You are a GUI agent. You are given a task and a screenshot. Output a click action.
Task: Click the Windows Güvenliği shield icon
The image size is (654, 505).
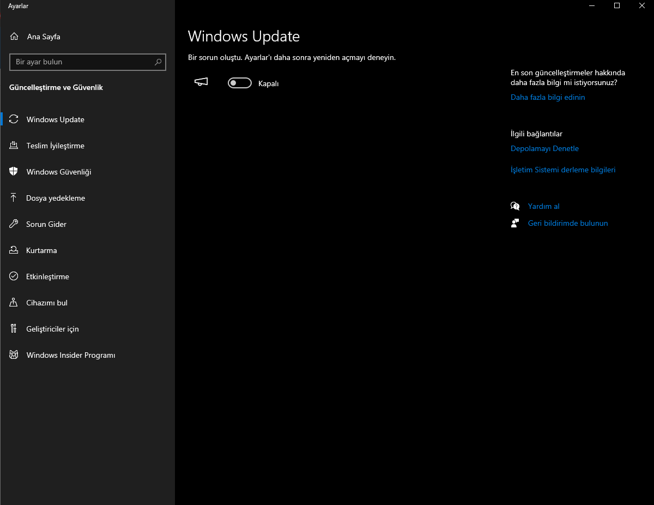point(14,172)
